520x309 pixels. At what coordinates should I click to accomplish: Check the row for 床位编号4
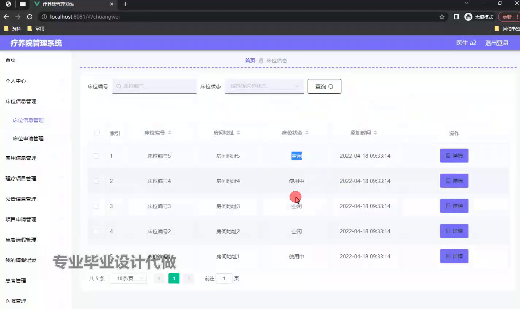[x=96, y=181]
